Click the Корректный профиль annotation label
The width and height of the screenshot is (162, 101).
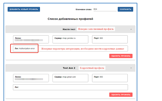92,68
